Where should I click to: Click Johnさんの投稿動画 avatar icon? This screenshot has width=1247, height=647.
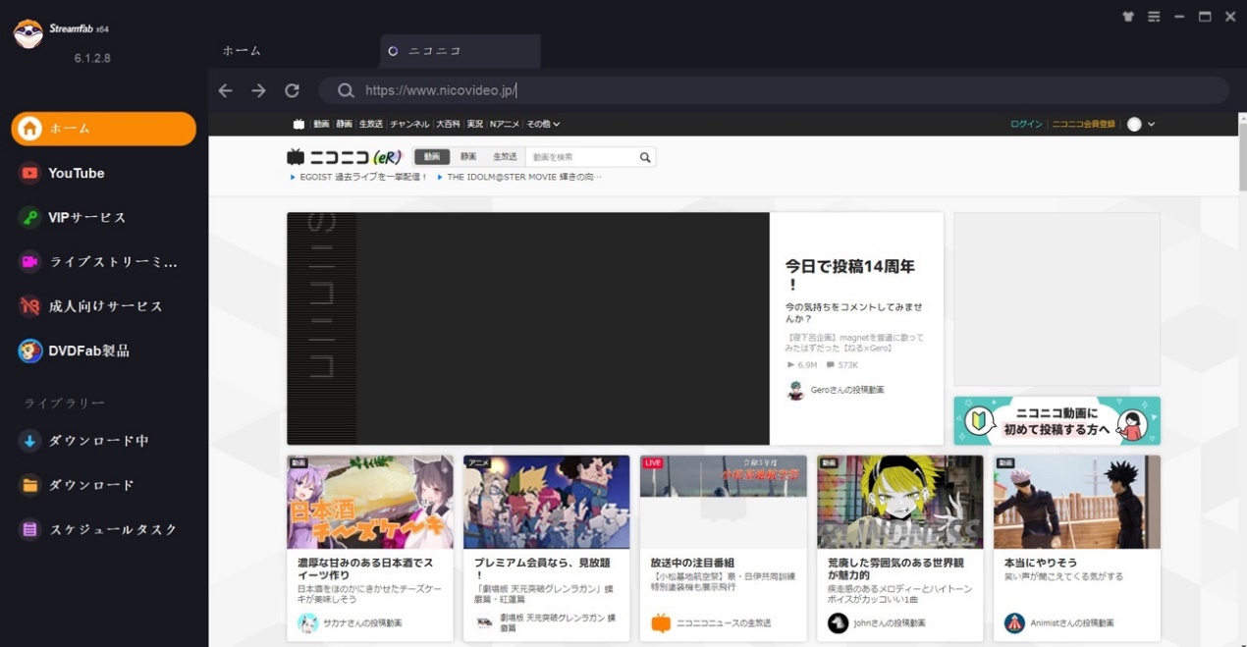point(838,623)
